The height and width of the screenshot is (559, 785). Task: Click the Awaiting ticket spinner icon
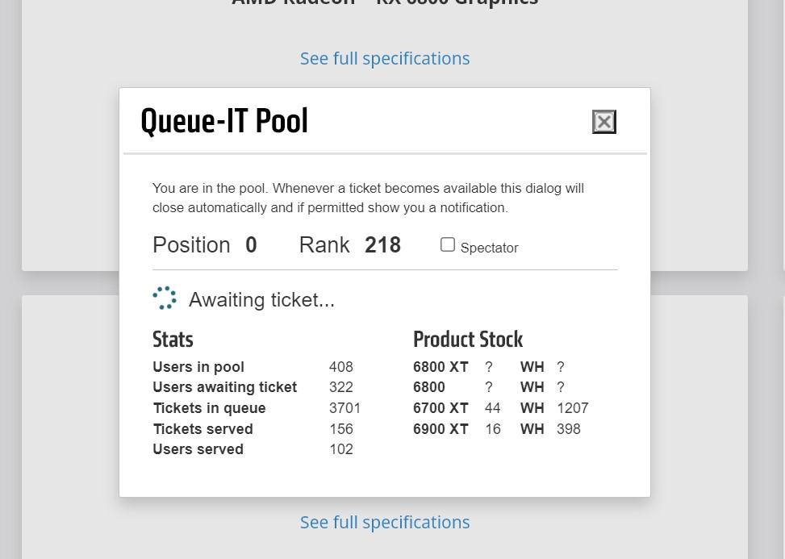coord(165,298)
